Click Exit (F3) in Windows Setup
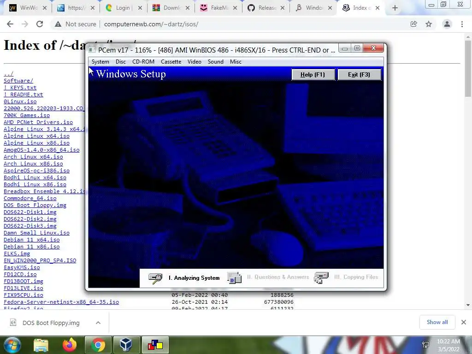This screenshot has width=472, height=354. click(x=359, y=75)
